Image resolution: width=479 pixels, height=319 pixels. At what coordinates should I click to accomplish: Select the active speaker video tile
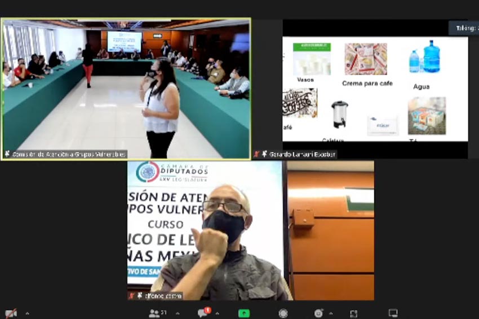(126, 89)
